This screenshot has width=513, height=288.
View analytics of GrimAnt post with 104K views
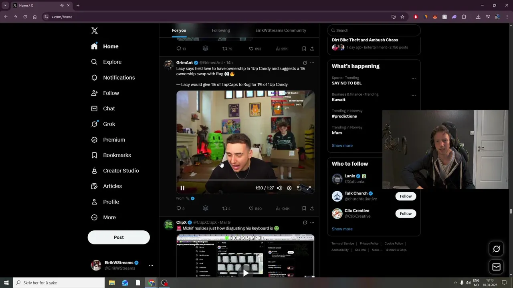point(282,208)
